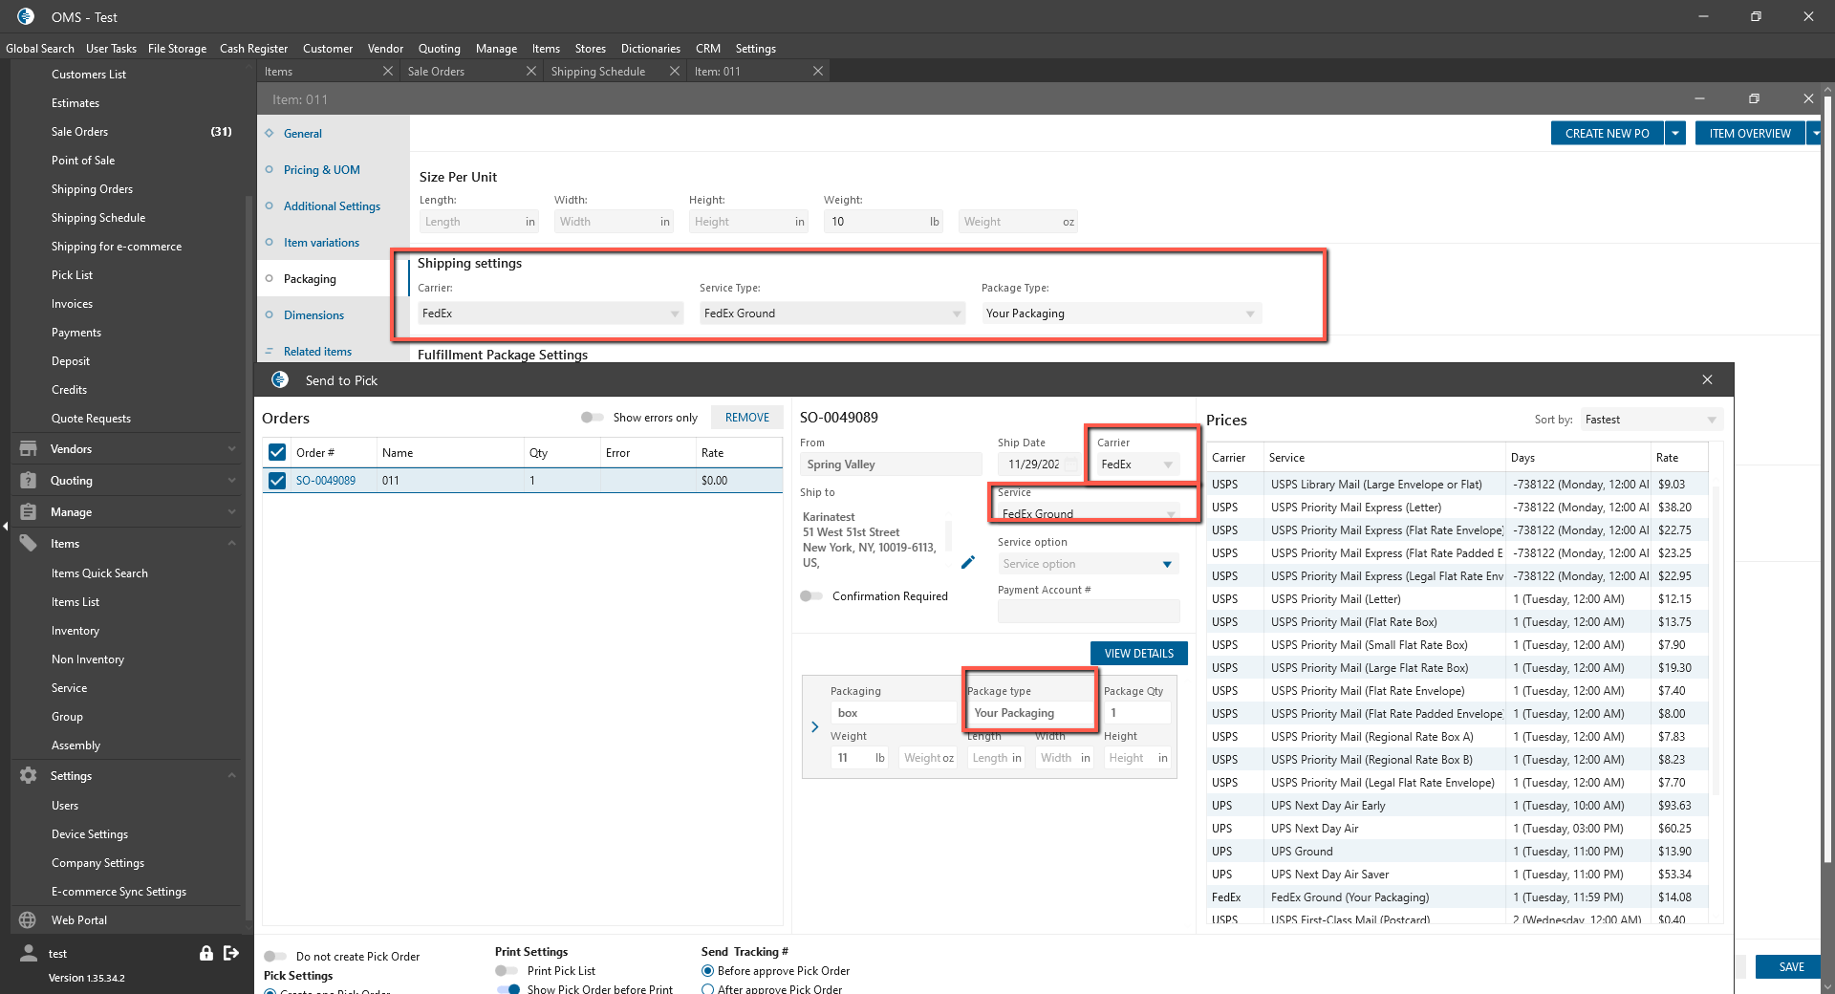Image resolution: width=1835 pixels, height=994 pixels.
Task: Click the Settings gear icon in the sidebar
Action: 28,775
